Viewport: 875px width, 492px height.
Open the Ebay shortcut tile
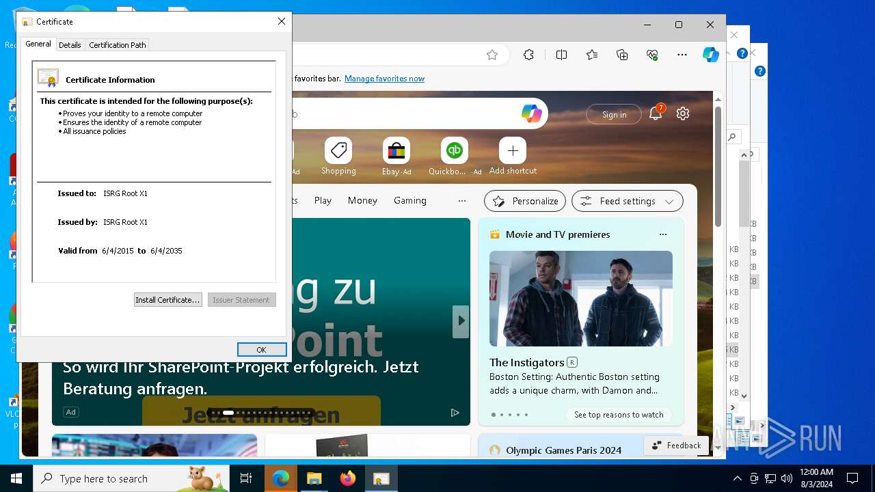point(396,156)
